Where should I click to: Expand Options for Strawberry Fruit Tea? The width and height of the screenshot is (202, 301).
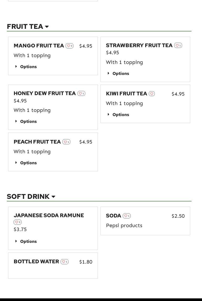118,73
